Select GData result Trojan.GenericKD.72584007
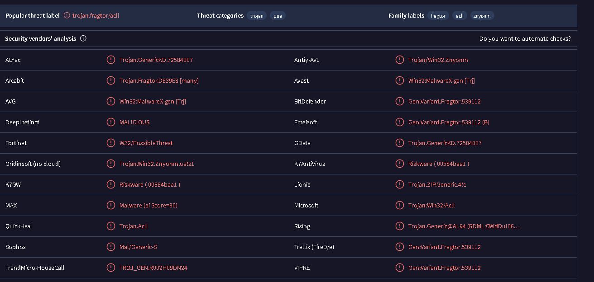Image resolution: width=594 pixels, height=282 pixels. [x=445, y=143]
